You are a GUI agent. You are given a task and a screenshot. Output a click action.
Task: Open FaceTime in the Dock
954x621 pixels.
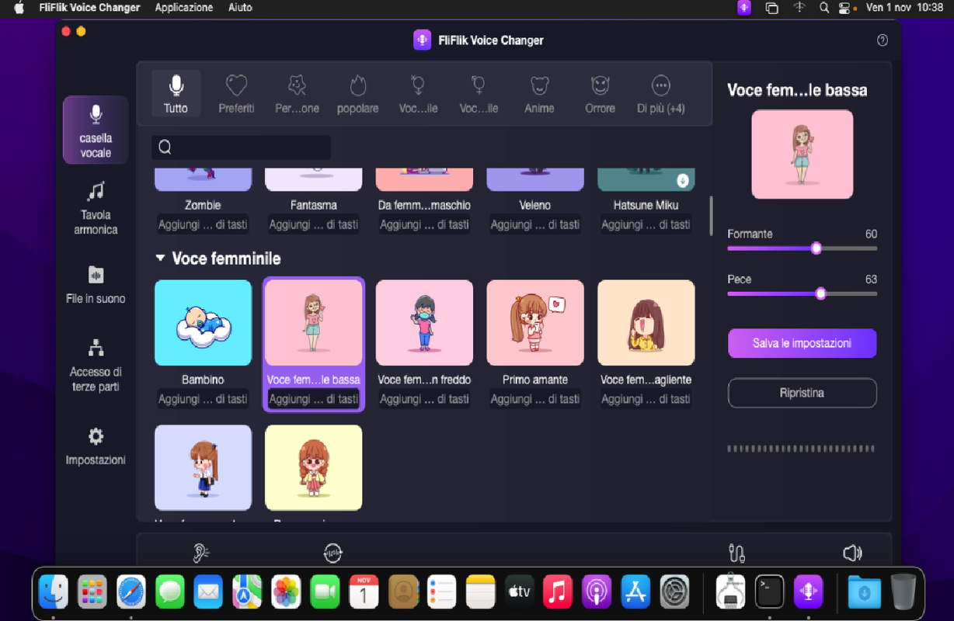[x=325, y=593]
